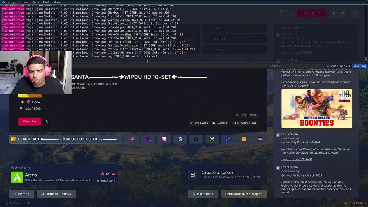Open the Overlays menu
The height and width of the screenshot is (207, 368).
9,2
